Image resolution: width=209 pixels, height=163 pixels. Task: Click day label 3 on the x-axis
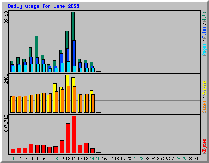pos(26,159)
